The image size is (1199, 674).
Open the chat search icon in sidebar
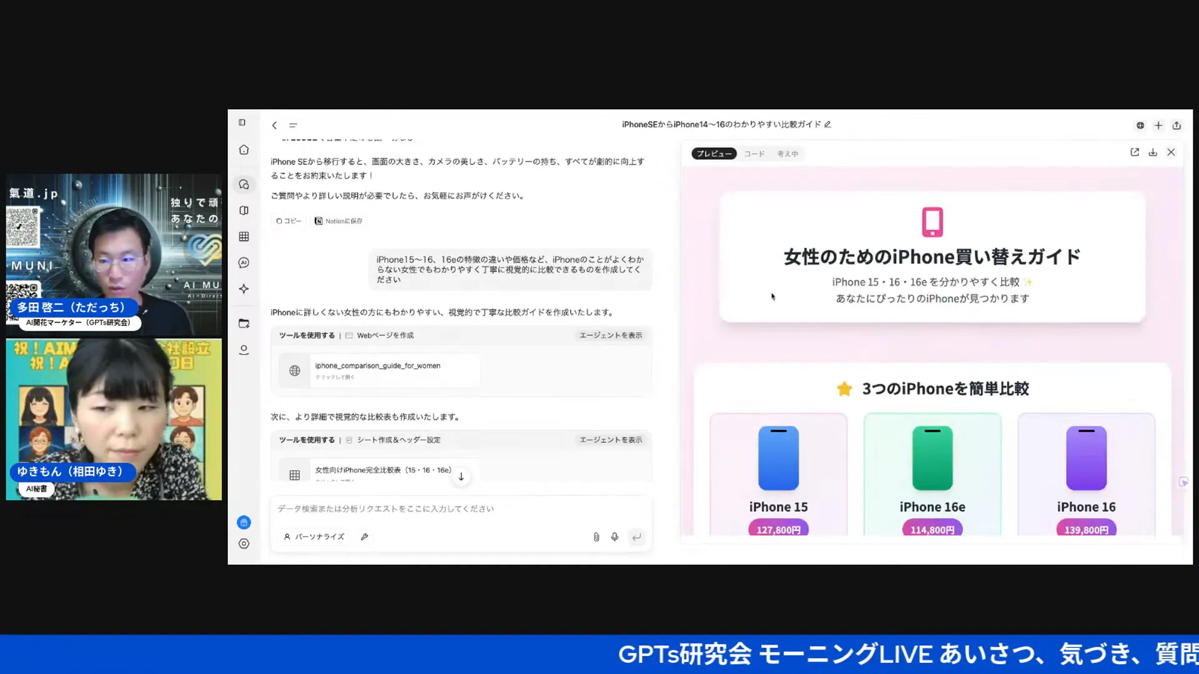244,185
